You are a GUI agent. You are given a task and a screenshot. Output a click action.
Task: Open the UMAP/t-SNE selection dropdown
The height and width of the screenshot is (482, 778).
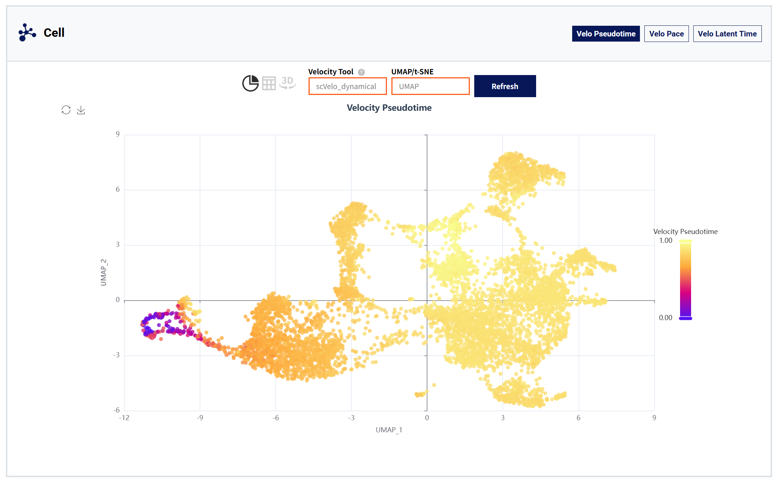pyautogui.click(x=430, y=86)
